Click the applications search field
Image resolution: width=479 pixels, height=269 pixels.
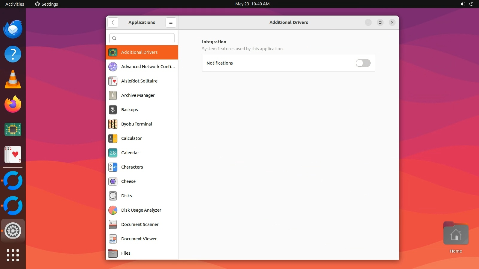point(142,38)
